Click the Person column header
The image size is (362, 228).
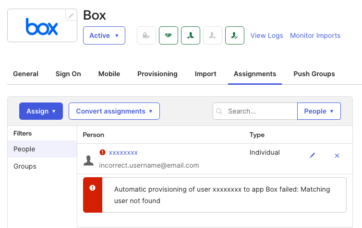[x=94, y=135]
